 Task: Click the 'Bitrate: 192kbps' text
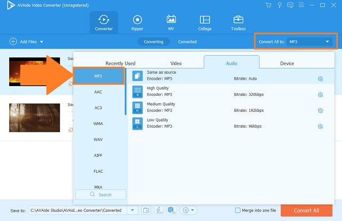[x=248, y=110]
